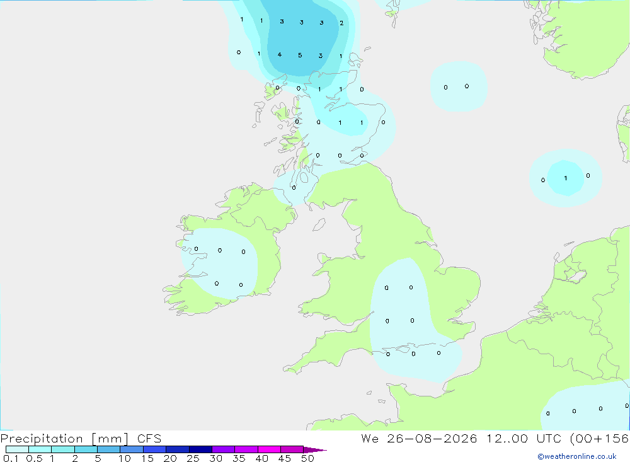Screen dimensions: 630x462
Task: Click the '4' precipitation value on map
Action: pyautogui.click(x=279, y=55)
